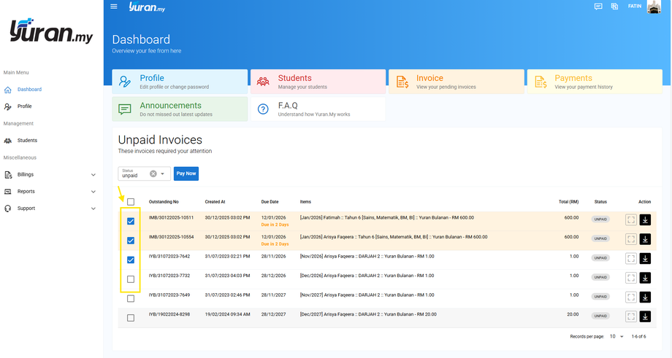Screen dimensions: 672x358
Task: Toggle the hamburger menu in top bar
Action: tap(113, 7)
